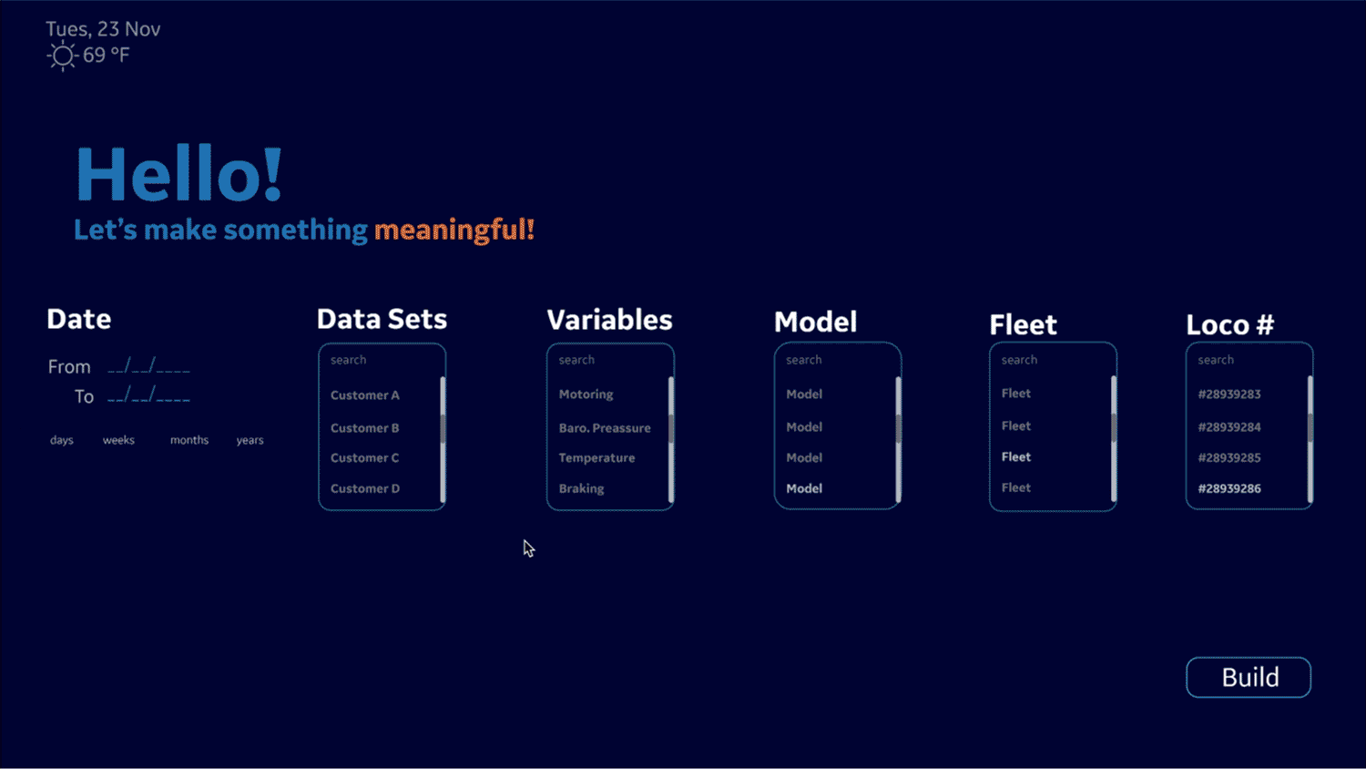1366x769 pixels.
Task: Choose Temperature in the Variables list
Action: pos(597,457)
